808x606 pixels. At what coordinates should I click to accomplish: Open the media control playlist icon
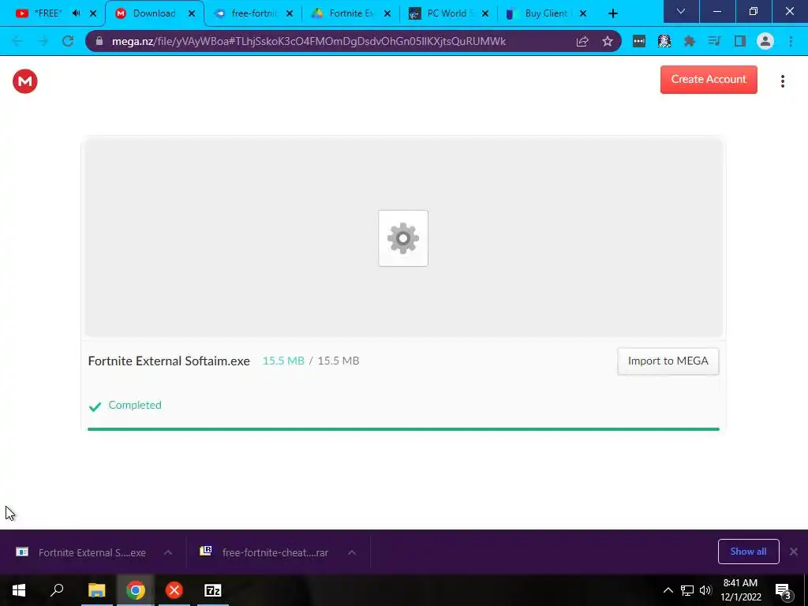[714, 41]
